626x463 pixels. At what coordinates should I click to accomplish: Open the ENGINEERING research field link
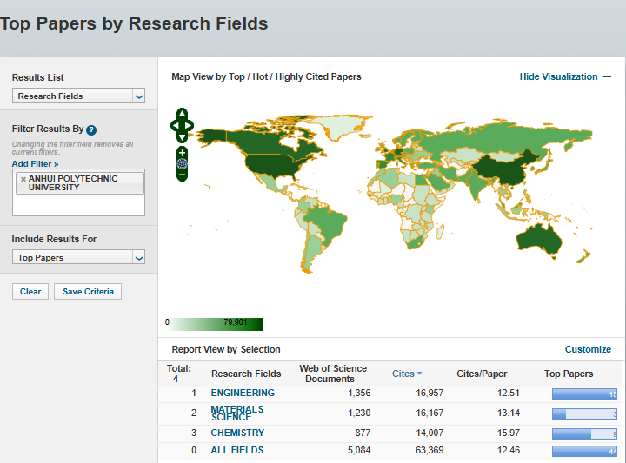tap(243, 393)
